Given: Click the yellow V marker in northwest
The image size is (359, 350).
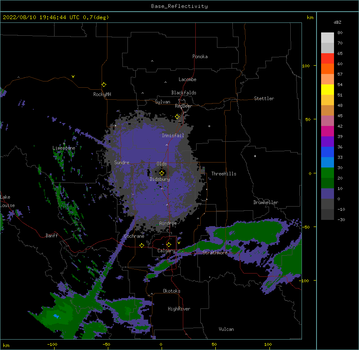Looking at the screenshot, I should pos(73,76).
